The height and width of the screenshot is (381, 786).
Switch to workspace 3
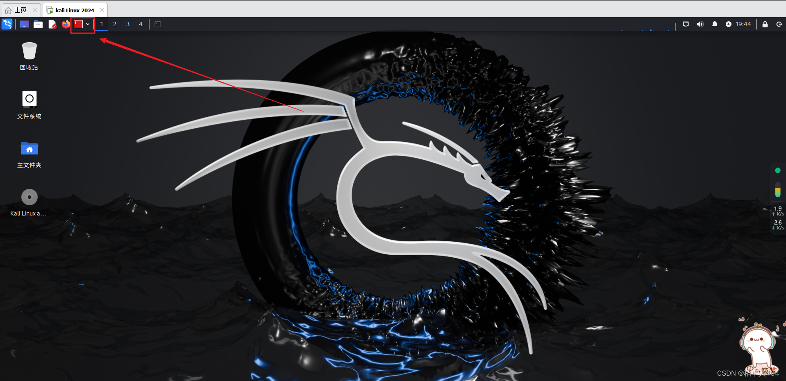(x=128, y=24)
